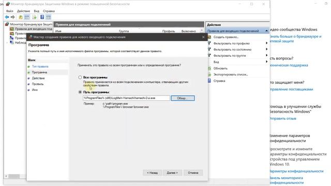
Task: Click the Up one level folder icon
Action: [21, 17]
